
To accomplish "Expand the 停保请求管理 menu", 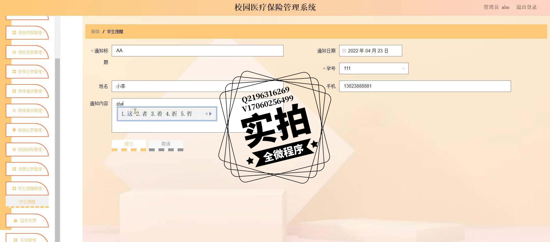I will click(x=27, y=91).
